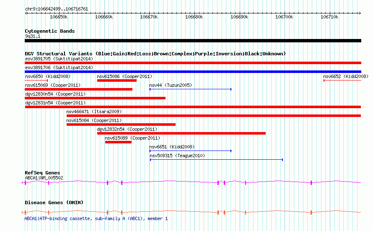Select the nsv615086 (Cooper2011) red bar
Screen dimensions: 373x231
point(117,80)
